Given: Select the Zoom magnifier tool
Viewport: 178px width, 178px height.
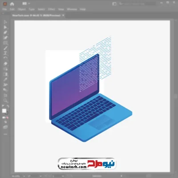Looking at the screenshot, I should point(5,101).
